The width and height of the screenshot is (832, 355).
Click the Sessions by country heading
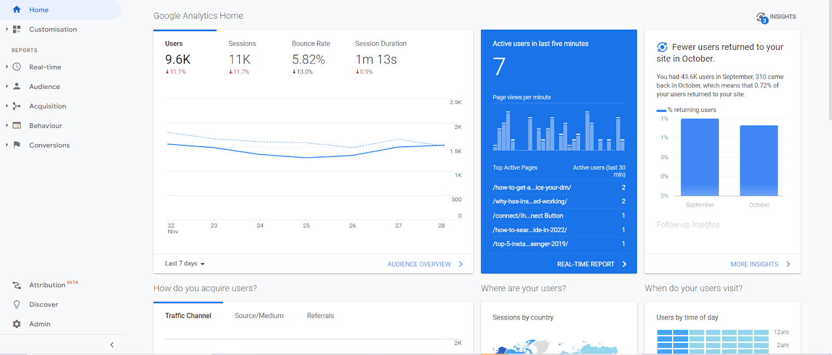tap(523, 318)
